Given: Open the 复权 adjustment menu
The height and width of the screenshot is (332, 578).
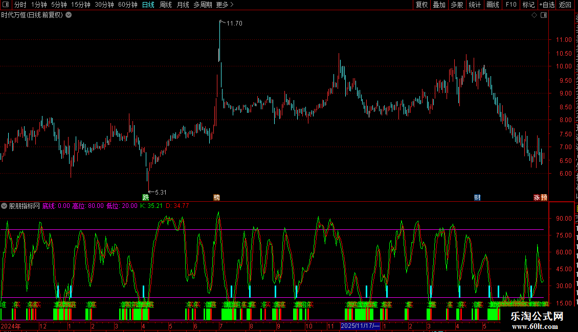Looking at the screenshot, I should click(x=421, y=5).
